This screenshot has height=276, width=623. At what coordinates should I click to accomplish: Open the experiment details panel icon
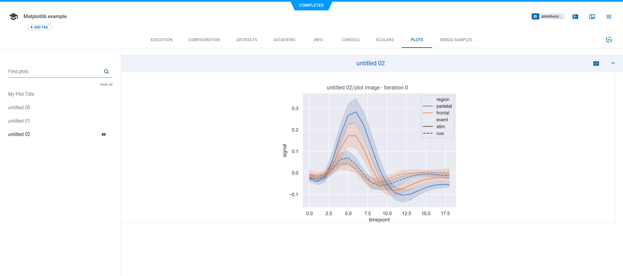click(x=575, y=16)
